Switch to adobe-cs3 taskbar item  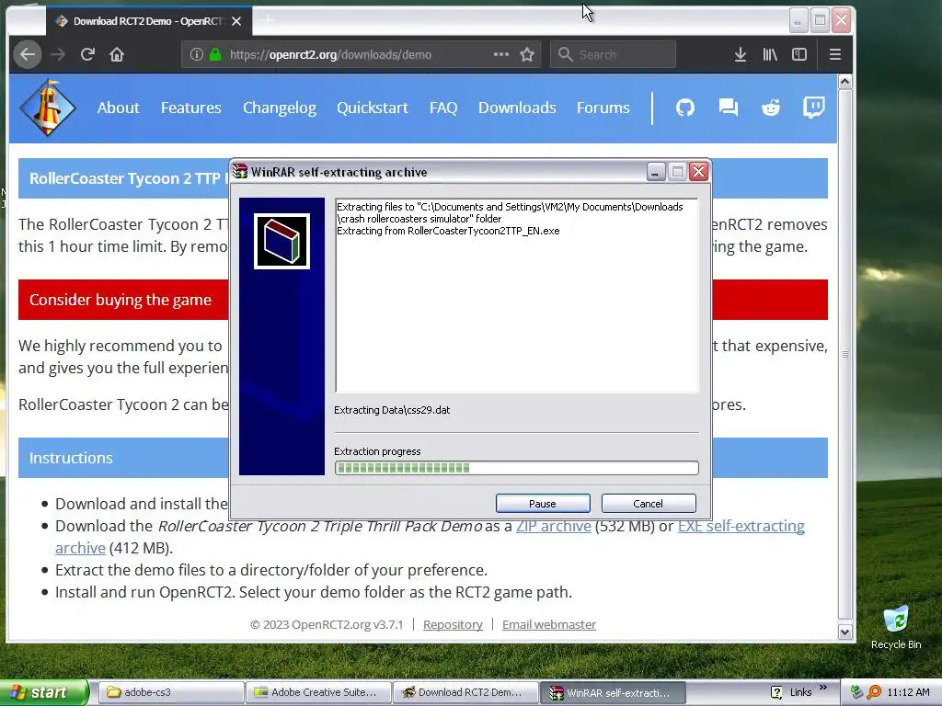170,692
